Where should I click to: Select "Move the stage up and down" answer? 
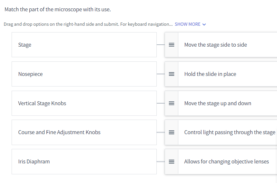[226, 103]
